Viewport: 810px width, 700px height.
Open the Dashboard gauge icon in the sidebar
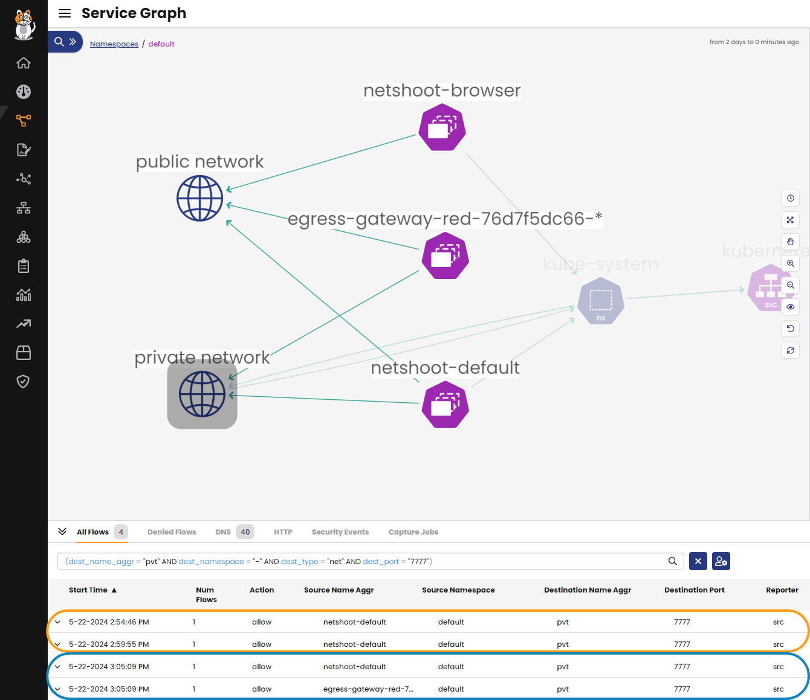click(x=23, y=92)
